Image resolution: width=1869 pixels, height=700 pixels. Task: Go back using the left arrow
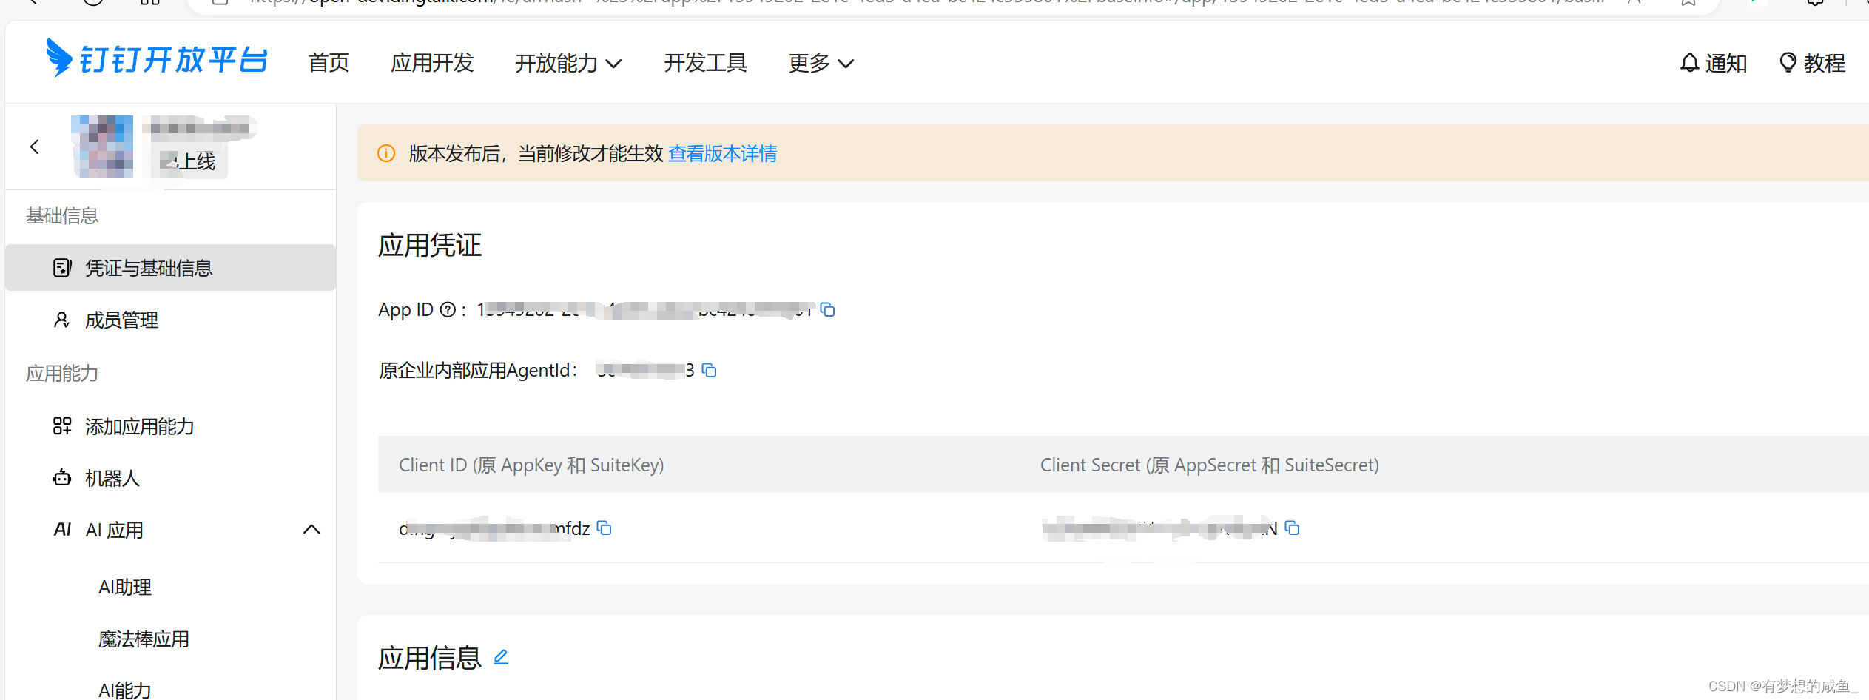click(34, 147)
